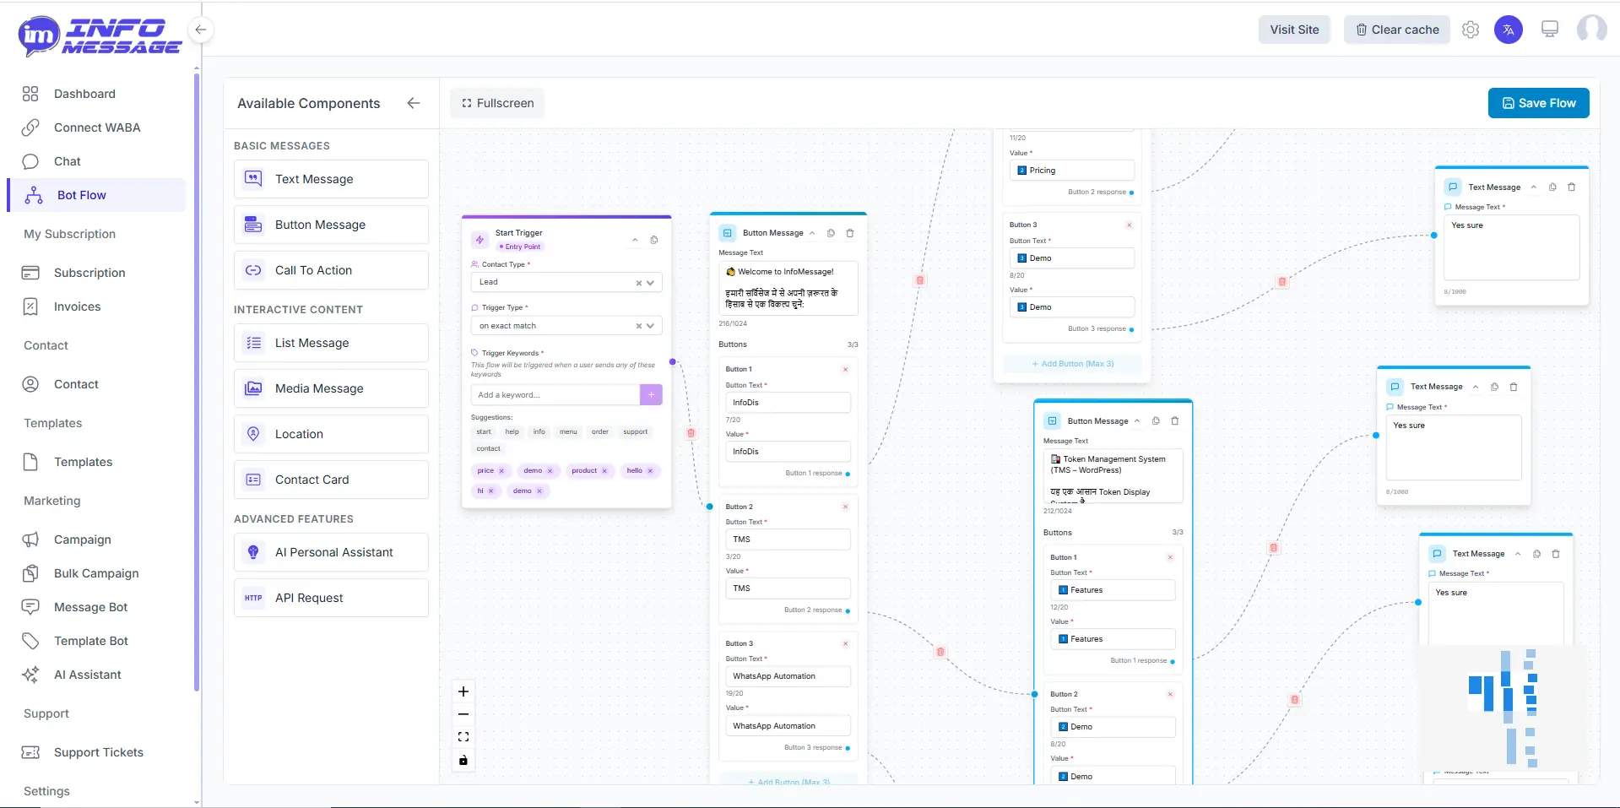Image resolution: width=1620 pixels, height=808 pixels.
Task: Click the Fullscreen button
Action: (497, 103)
